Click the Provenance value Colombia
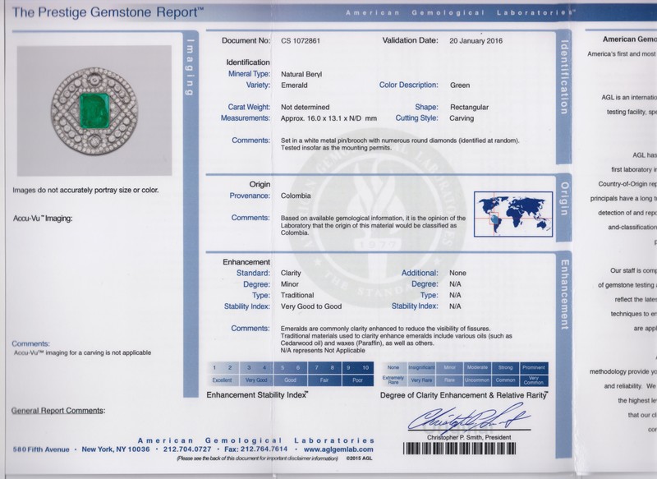 coord(296,196)
